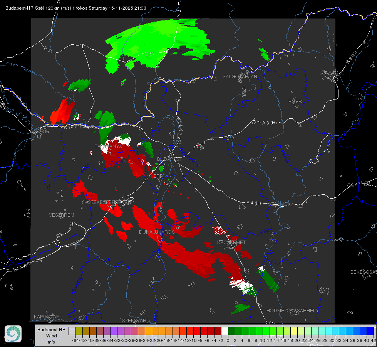Click the legend value '-20'
Image resolution: width=377 pixels, height=347 pixels.
[x=158, y=340]
